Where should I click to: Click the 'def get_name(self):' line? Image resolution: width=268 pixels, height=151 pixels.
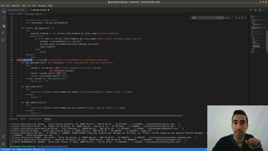pos(32,86)
